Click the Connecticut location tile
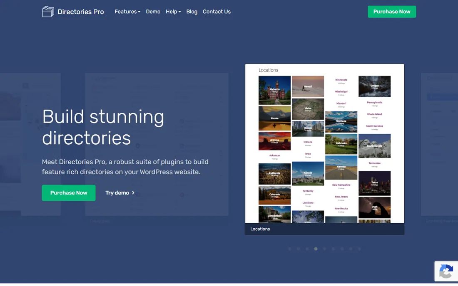Viewport: 458px width, 286px height. 274,214
